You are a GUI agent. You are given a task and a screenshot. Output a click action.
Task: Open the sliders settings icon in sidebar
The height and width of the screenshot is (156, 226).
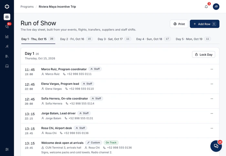click(x=7, y=149)
